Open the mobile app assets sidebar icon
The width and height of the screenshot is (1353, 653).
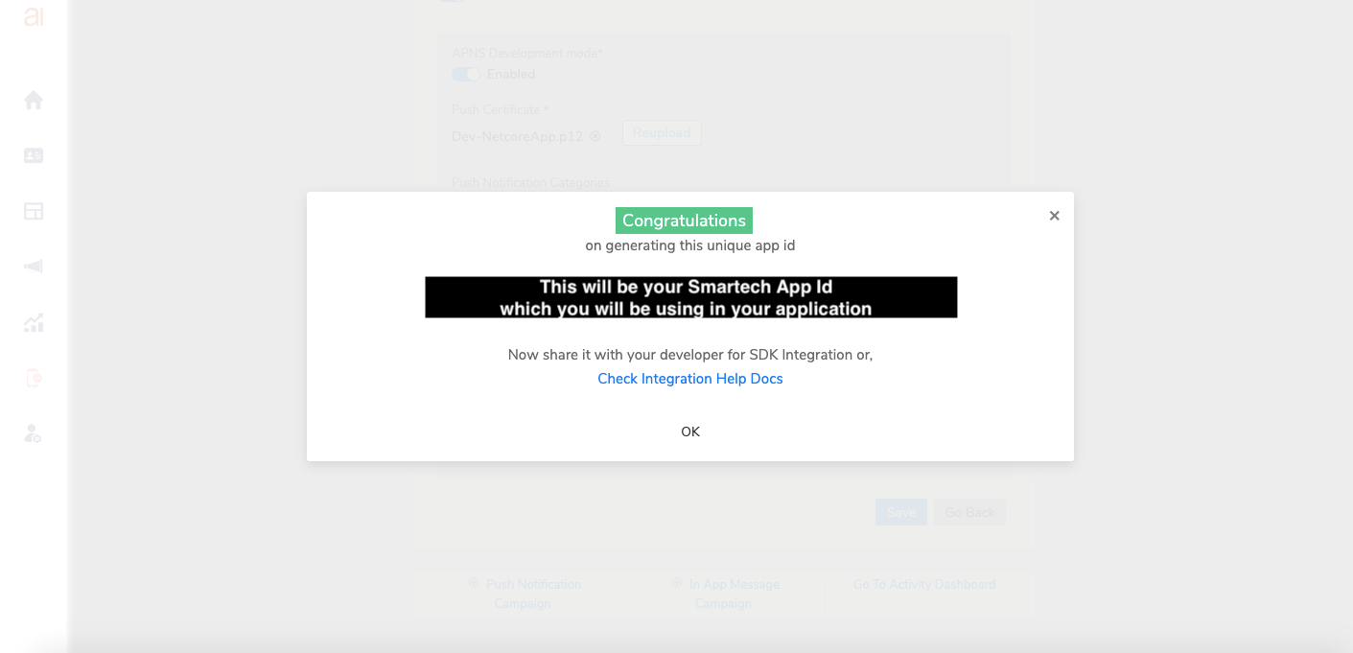[34, 378]
